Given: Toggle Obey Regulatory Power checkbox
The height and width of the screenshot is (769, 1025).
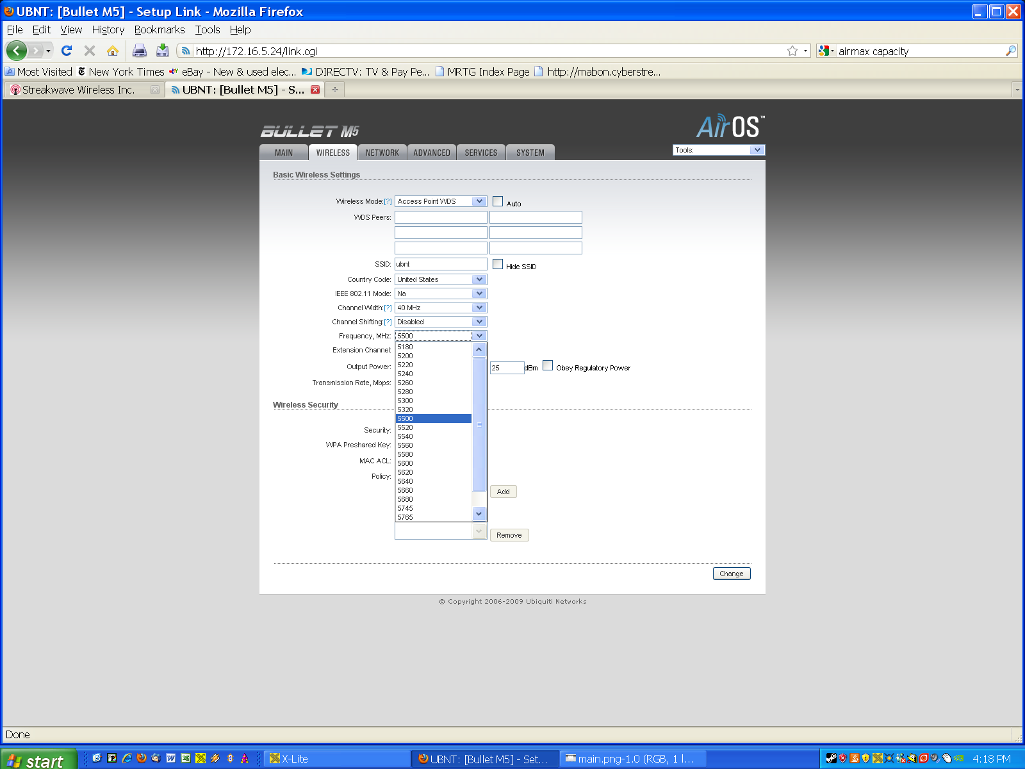Looking at the screenshot, I should coord(548,365).
